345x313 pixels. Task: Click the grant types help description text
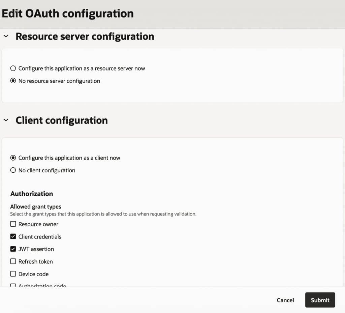[103, 214]
